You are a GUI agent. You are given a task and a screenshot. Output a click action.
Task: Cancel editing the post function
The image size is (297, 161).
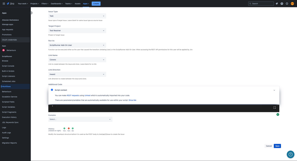click(x=269, y=146)
